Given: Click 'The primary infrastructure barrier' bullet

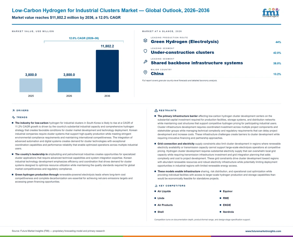Looking at the screenshot, I should point(217,127).
